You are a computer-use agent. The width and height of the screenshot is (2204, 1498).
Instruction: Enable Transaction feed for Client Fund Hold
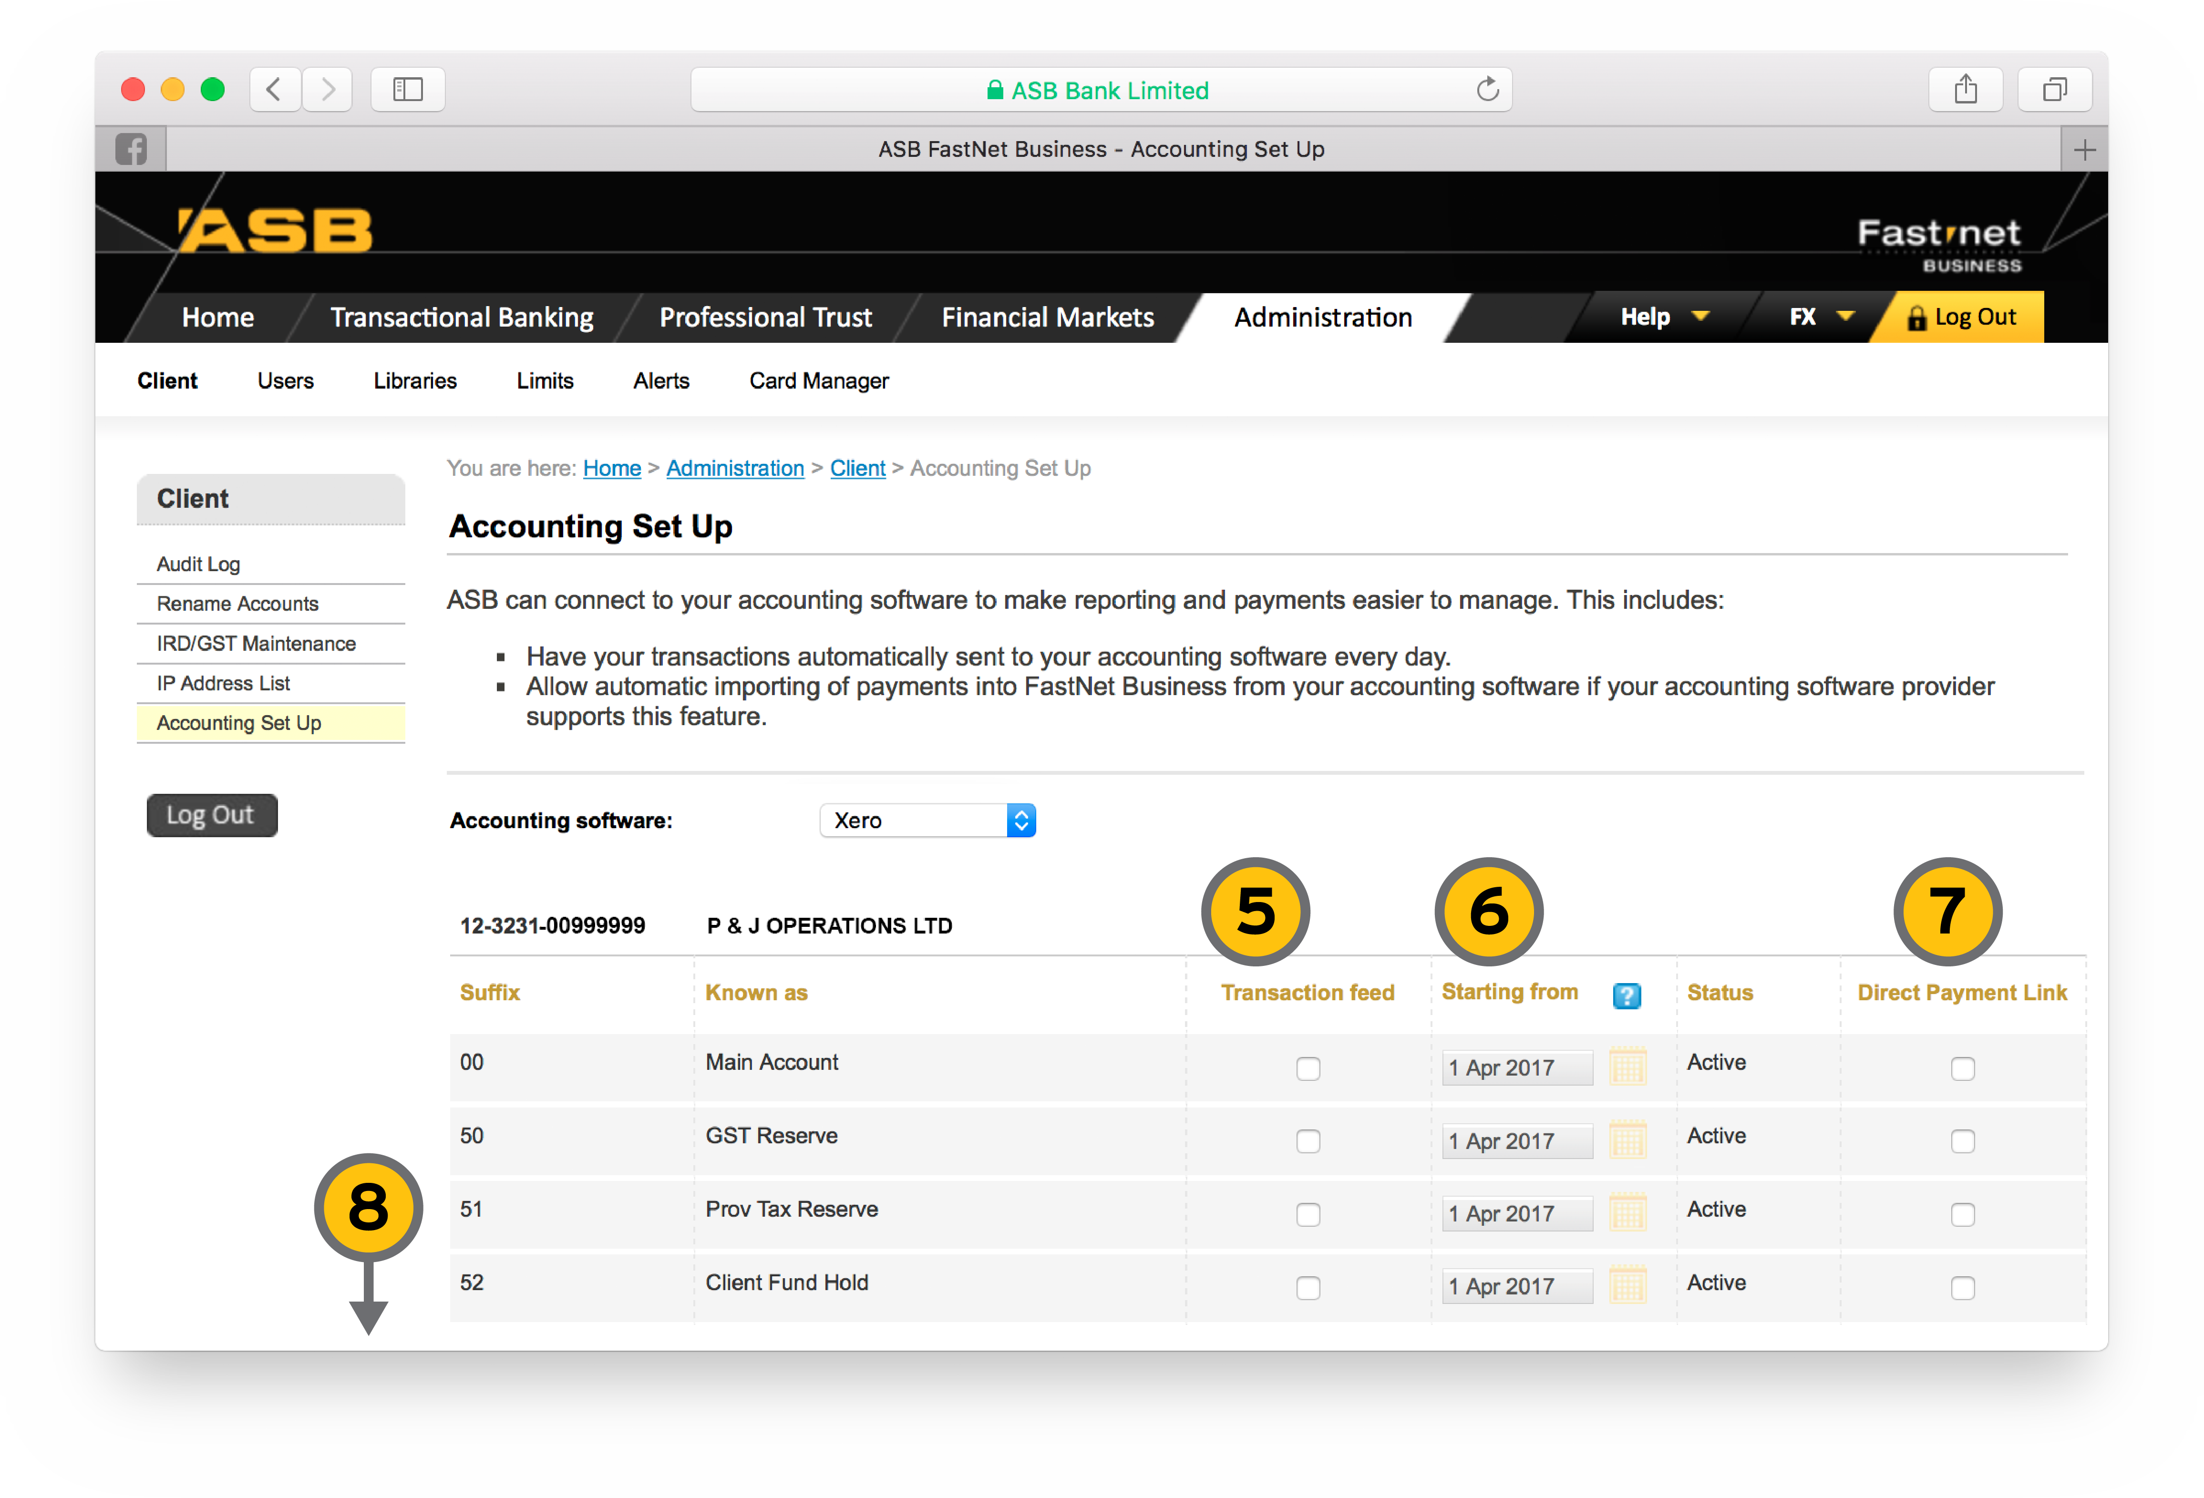pos(1308,1288)
